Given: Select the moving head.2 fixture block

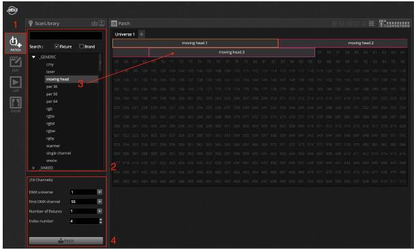Looking at the screenshot, I should [x=343, y=43].
